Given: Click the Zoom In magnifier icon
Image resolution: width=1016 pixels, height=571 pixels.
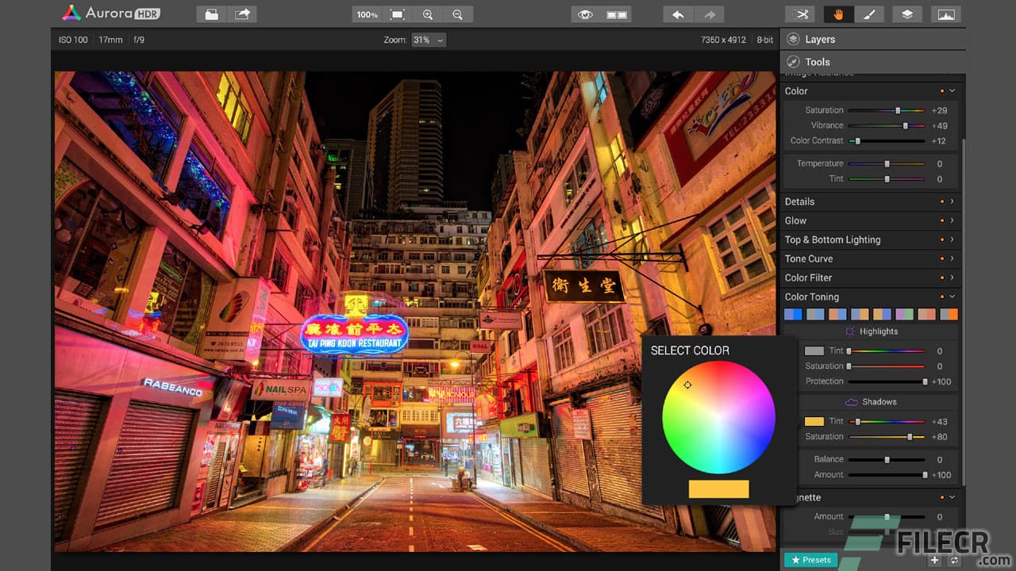Looking at the screenshot, I should (428, 13).
